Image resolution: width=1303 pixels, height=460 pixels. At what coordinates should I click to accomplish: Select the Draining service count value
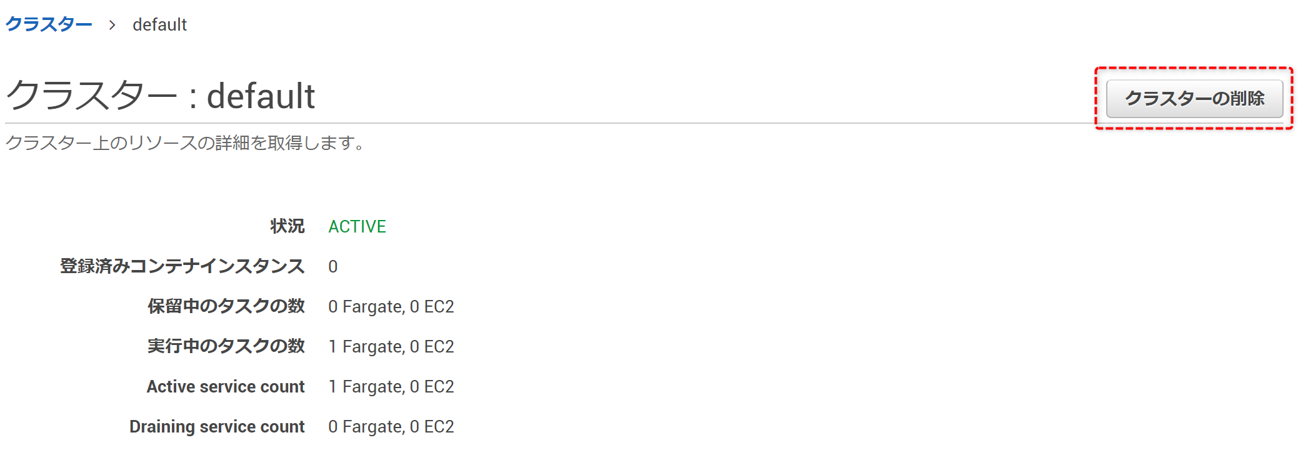391,427
